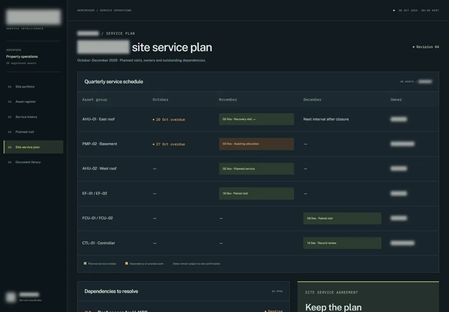
Task: Go to Asset register page
Action: click(x=34, y=102)
